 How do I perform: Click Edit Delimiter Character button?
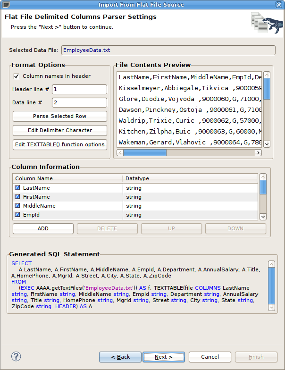tap(59, 130)
